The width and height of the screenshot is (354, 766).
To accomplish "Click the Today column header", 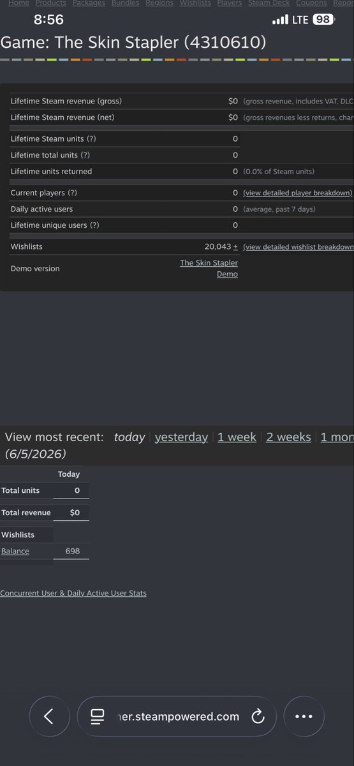I will [x=69, y=474].
